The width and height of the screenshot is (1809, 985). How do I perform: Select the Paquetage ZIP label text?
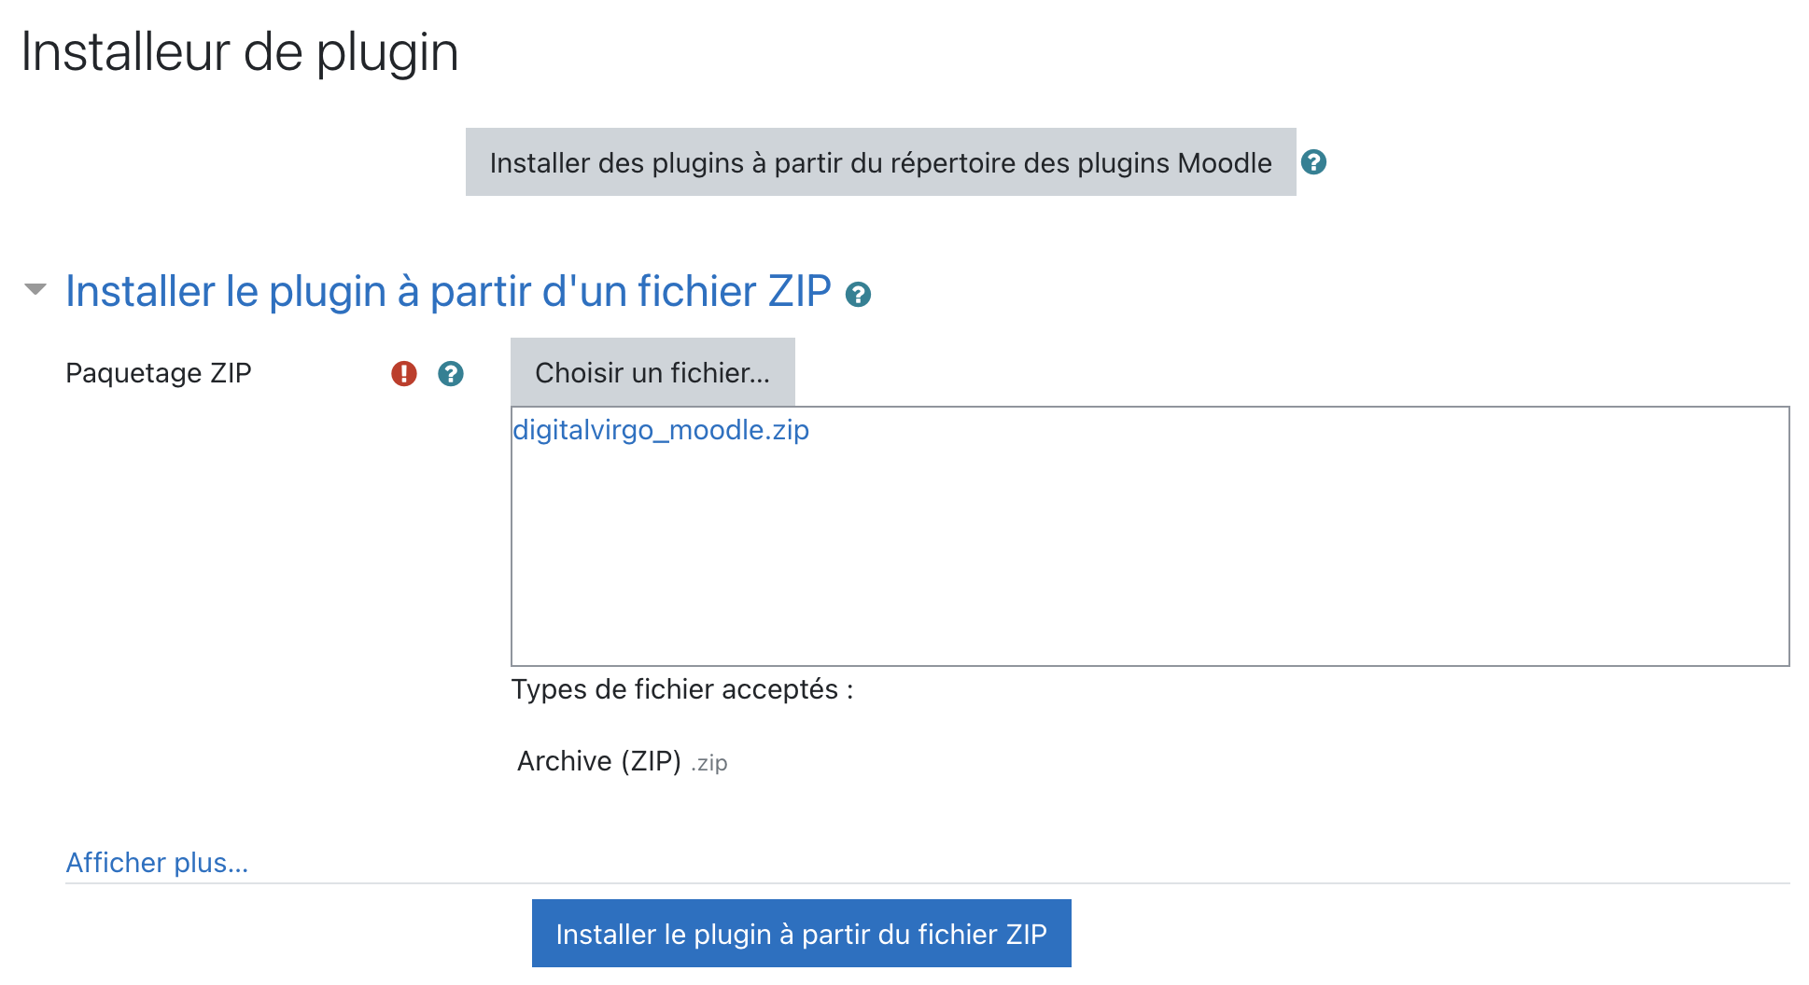pos(159,373)
